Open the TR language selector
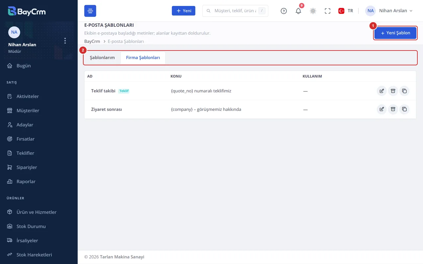 tap(346, 11)
